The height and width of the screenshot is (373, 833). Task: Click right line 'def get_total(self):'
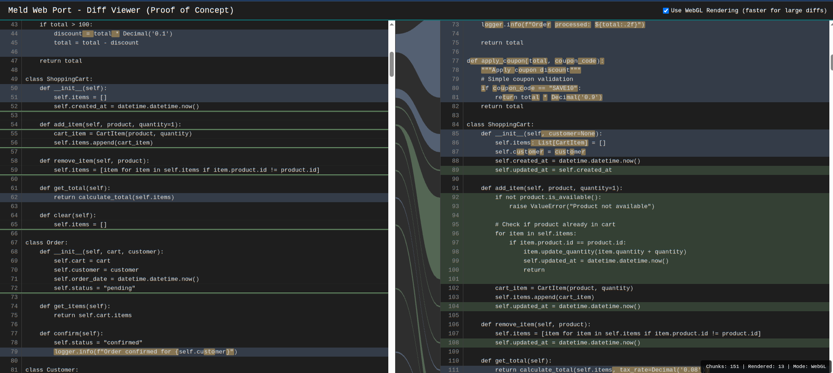(516, 361)
